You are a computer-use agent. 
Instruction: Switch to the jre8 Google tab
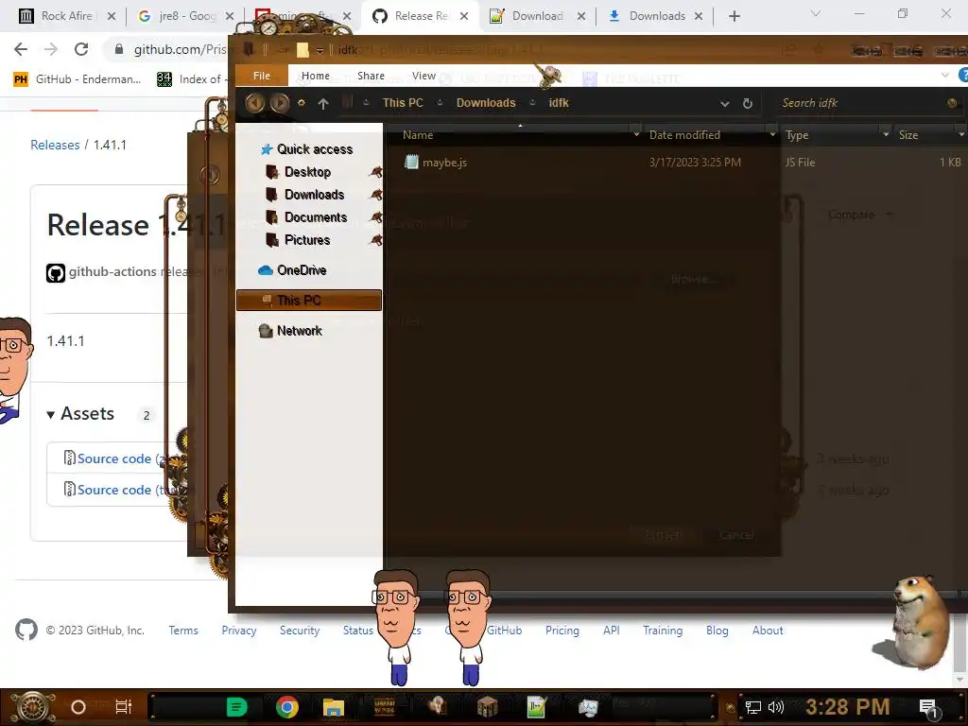[x=185, y=16]
